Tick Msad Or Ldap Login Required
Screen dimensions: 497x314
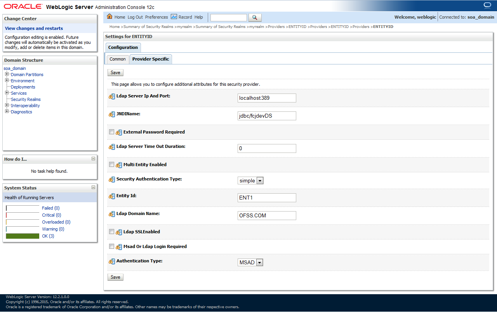112,246
